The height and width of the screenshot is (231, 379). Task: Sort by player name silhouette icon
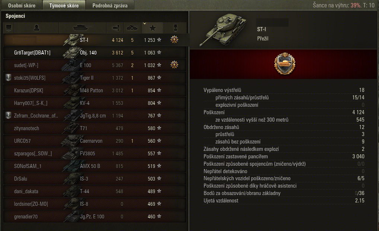(x=36, y=28)
